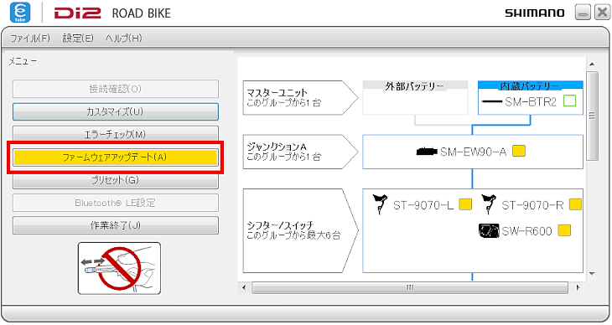This screenshot has height=325, width=612.
Task: Click the SM-BTR2 unit name
Action: point(531,102)
